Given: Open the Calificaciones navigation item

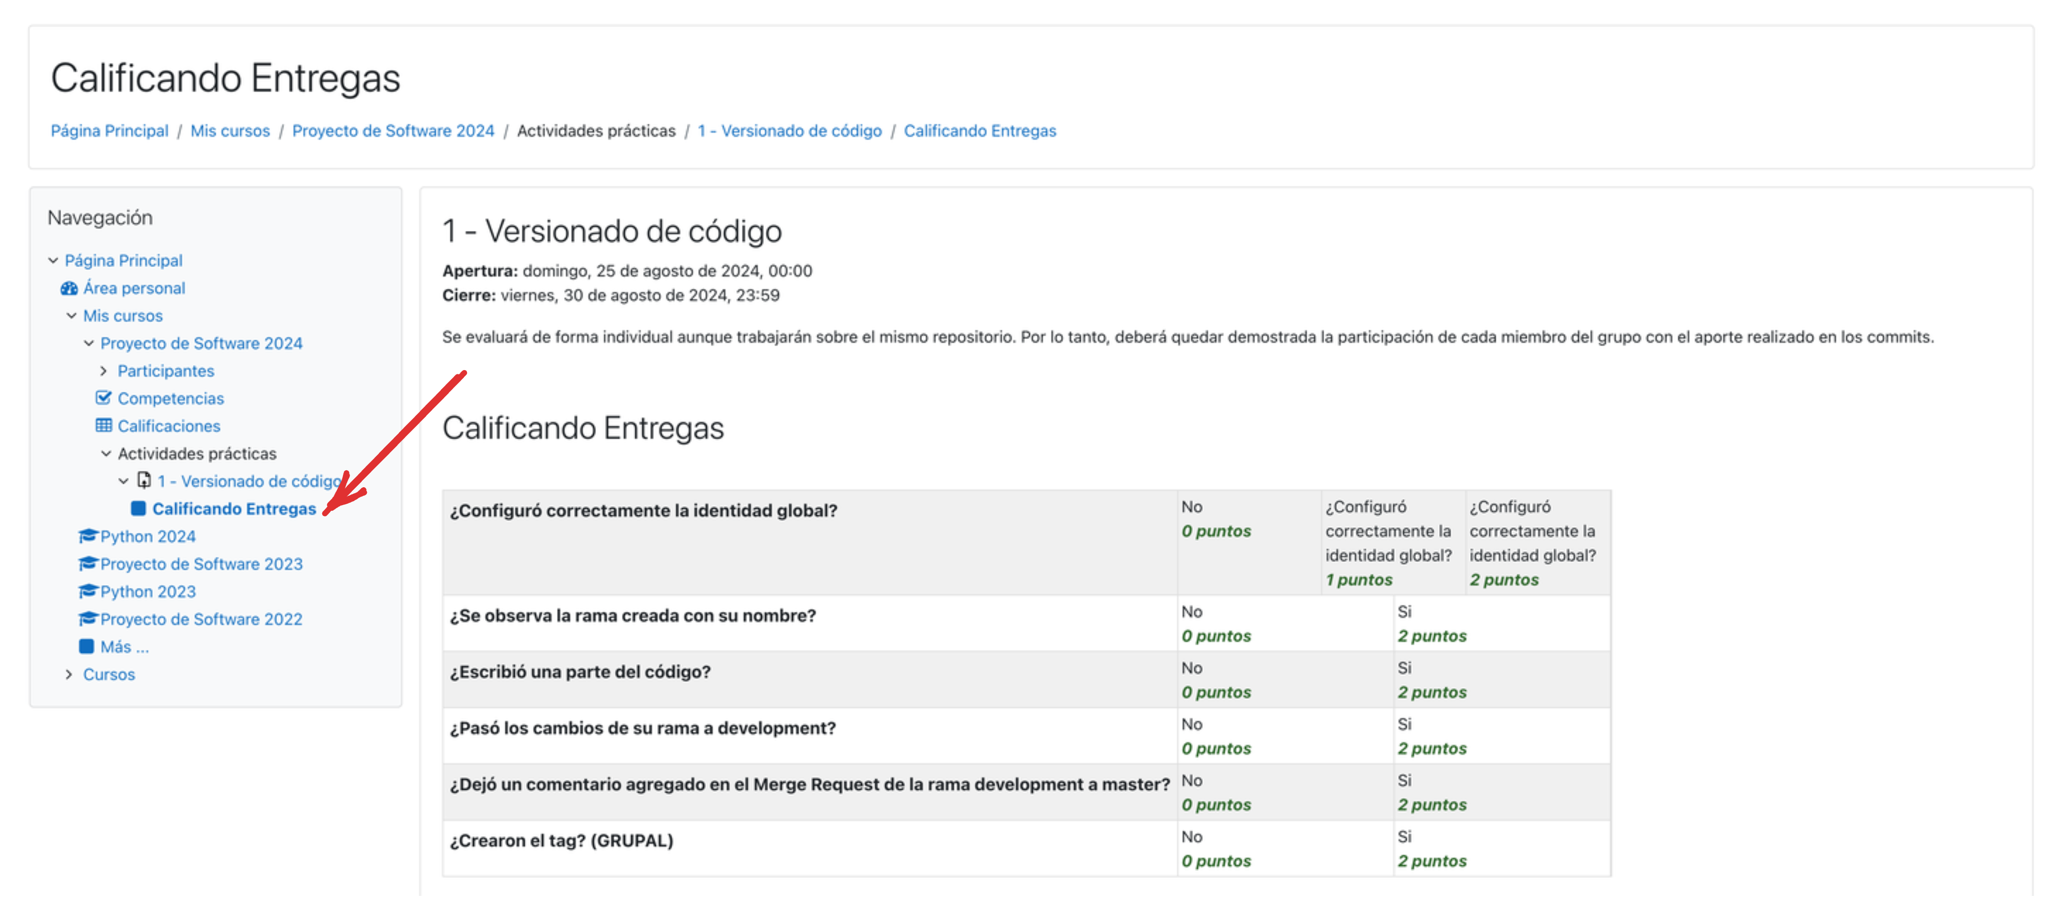Looking at the screenshot, I should point(169,426).
